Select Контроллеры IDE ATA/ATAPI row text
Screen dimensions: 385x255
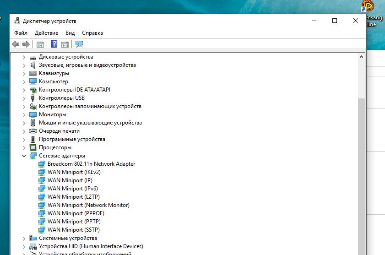point(75,90)
